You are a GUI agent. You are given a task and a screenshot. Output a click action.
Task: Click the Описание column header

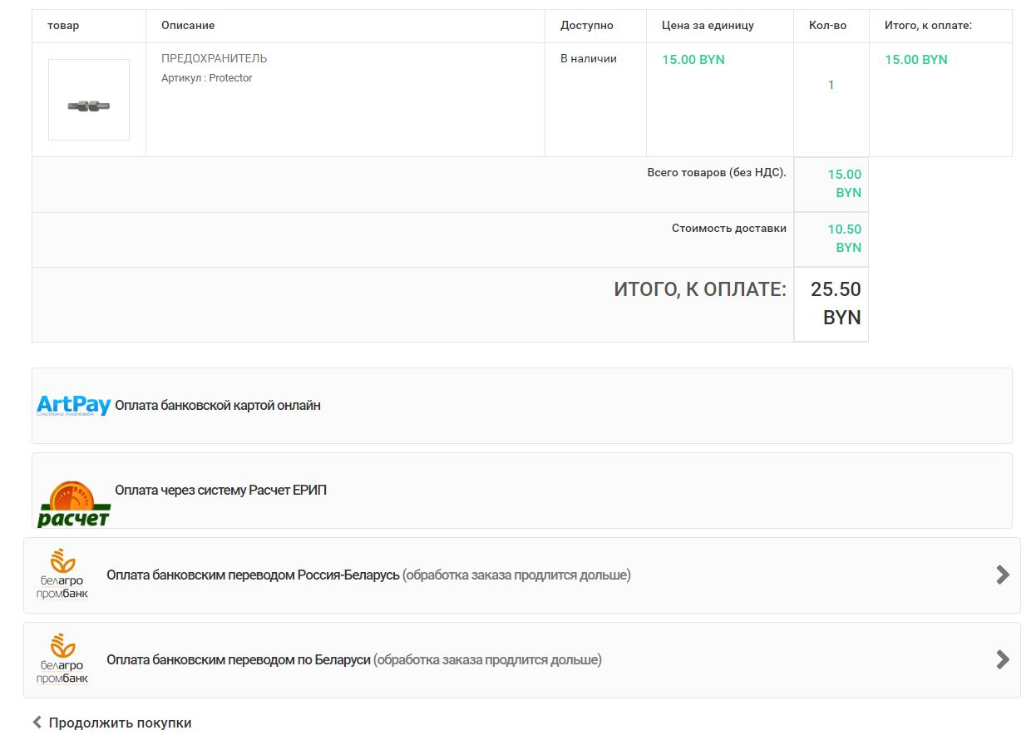pyautogui.click(x=188, y=26)
